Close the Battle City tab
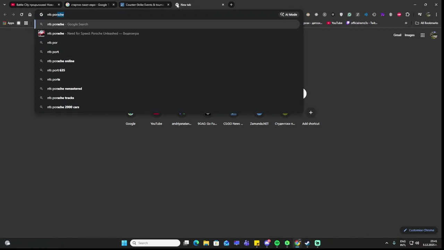The width and height of the screenshot is (444, 250). (59, 5)
